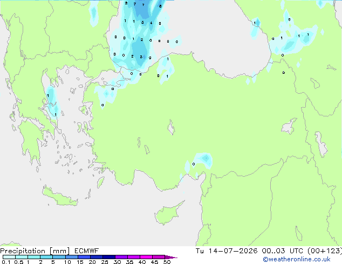The height and width of the screenshot is (264, 342).
Task: Click the '20' legend tick label
Action: click(x=92, y=262)
